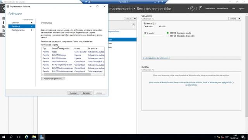Image resolution: width=248 pixels, height=140 pixels.
Task: Select the CREATOR OWNER permission row
Action: tap(73, 61)
